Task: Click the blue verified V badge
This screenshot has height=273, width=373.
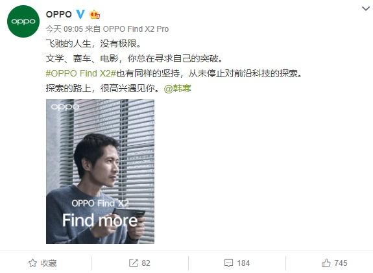Action: pyautogui.click(x=80, y=14)
